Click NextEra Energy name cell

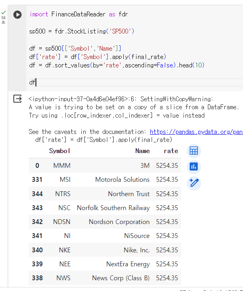(128, 264)
